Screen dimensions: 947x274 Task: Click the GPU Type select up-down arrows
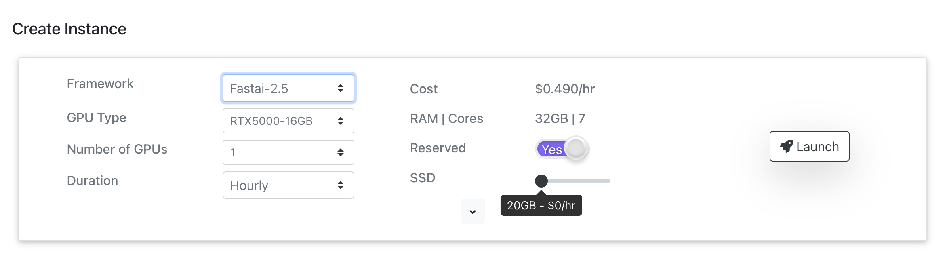point(341,121)
